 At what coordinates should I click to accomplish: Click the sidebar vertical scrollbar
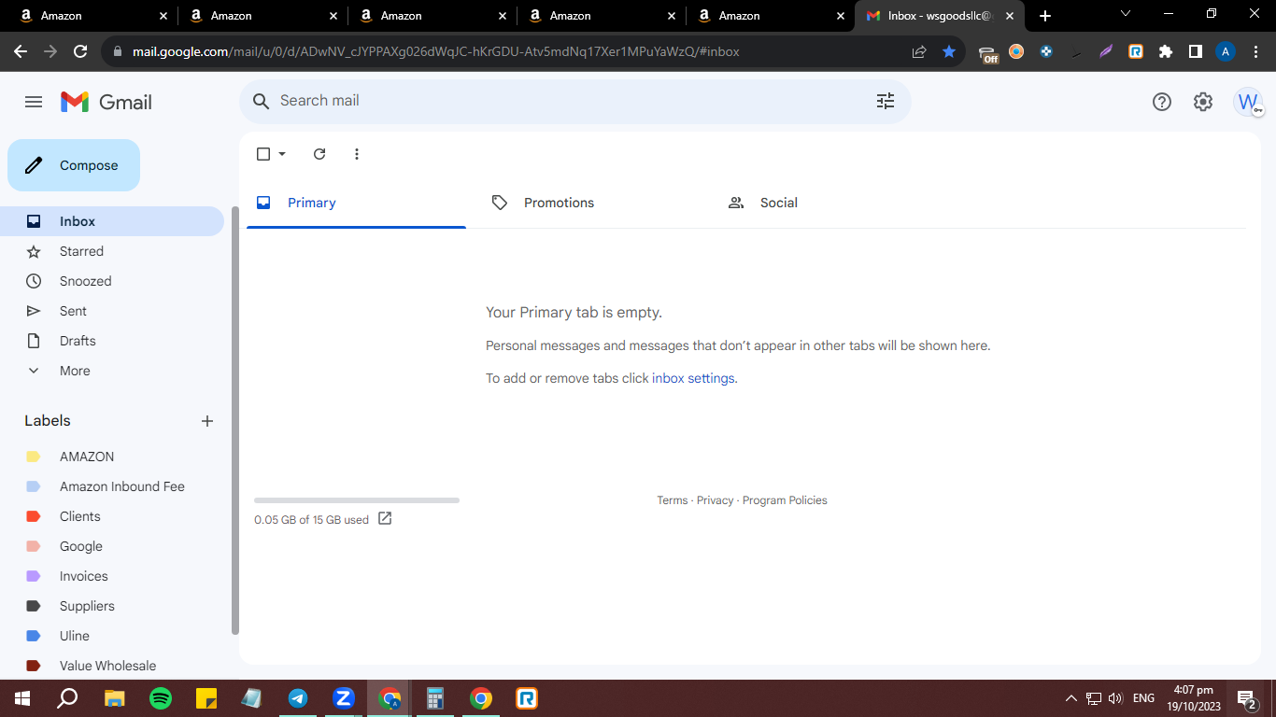pos(235,420)
